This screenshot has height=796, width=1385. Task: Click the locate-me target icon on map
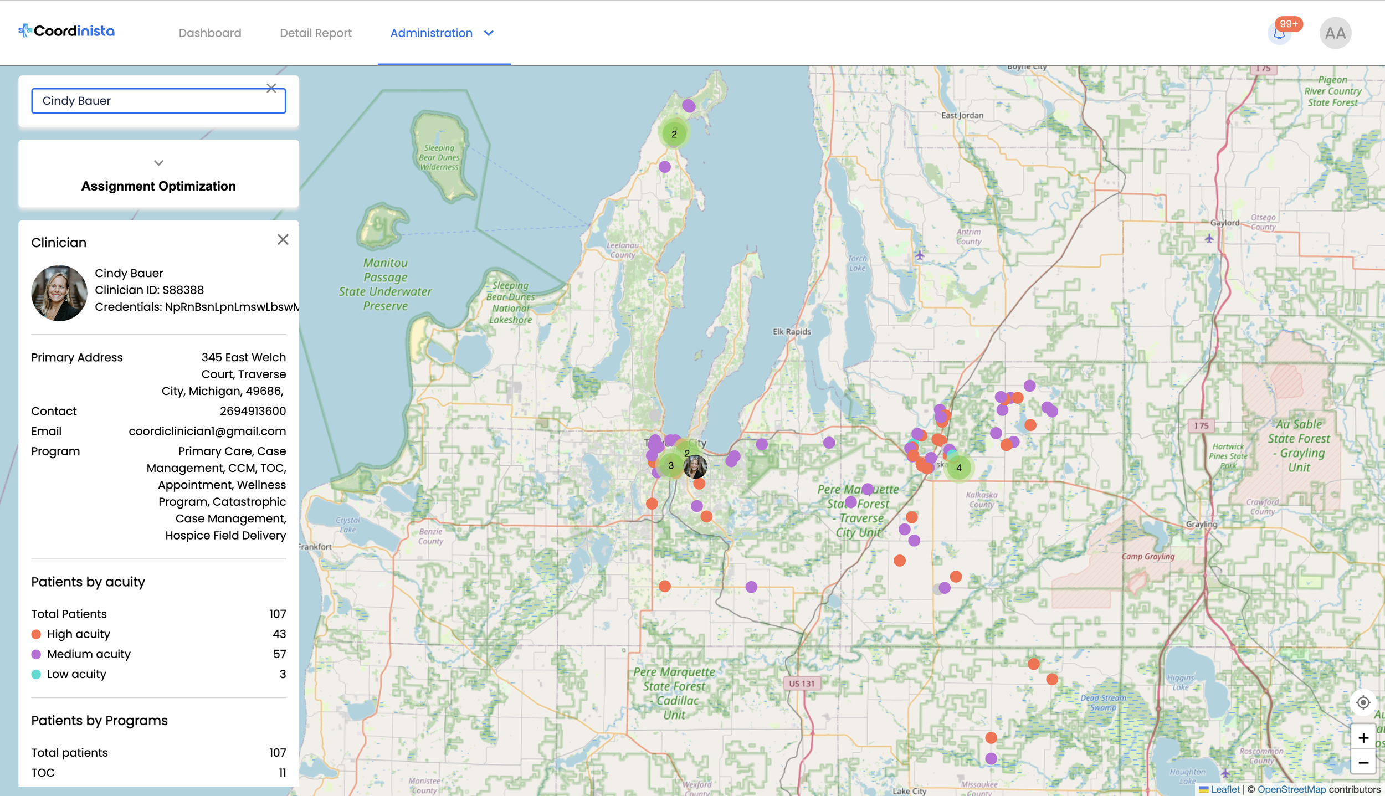1363,703
